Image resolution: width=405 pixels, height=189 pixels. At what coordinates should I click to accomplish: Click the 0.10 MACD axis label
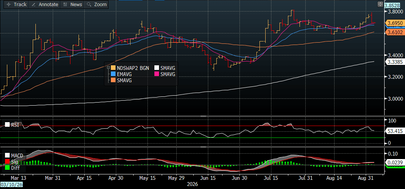click(x=393, y=154)
